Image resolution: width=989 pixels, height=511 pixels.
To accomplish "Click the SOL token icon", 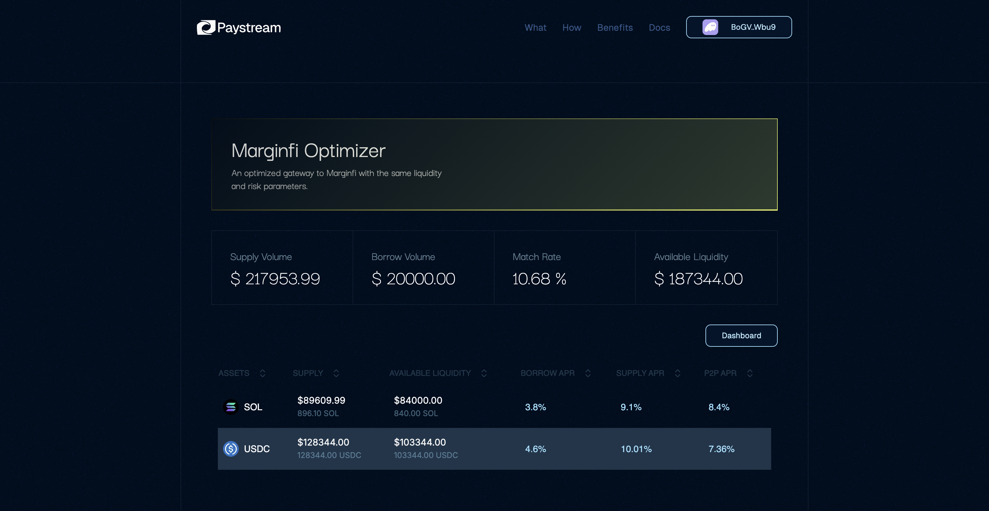I will (231, 407).
